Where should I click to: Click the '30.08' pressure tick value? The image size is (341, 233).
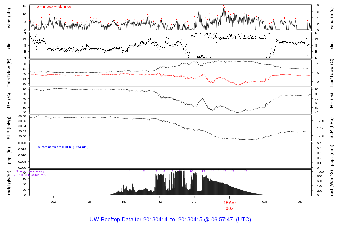[22, 116]
